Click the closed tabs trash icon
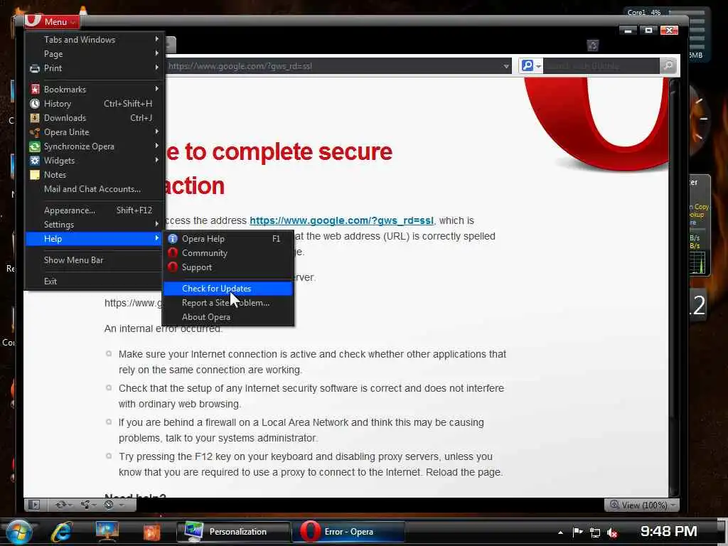This screenshot has height=546, width=728. click(x=592, y=45)
